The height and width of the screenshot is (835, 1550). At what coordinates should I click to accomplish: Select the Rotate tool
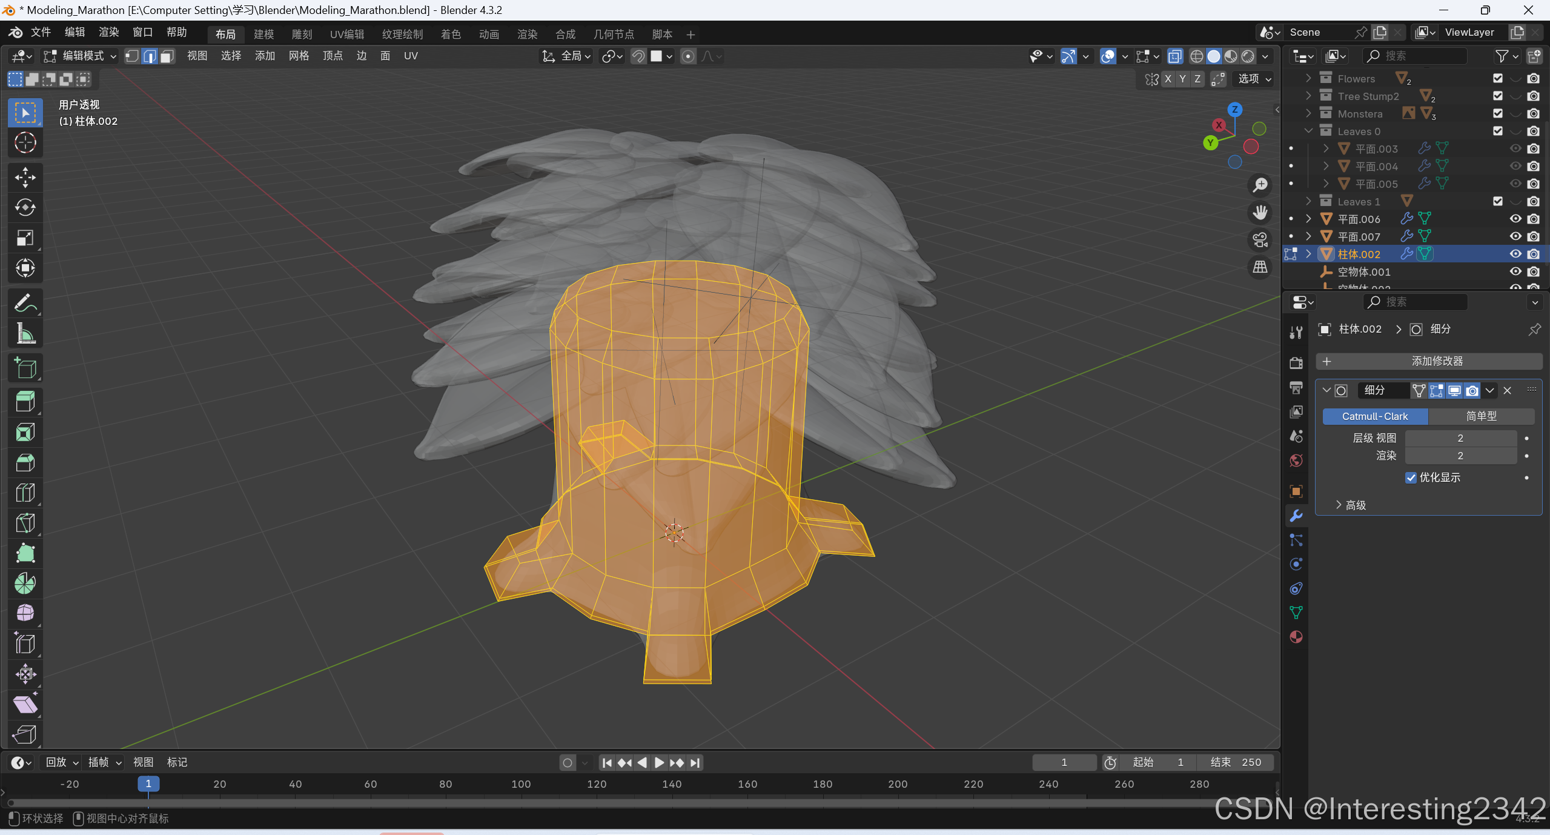[25, 208]
